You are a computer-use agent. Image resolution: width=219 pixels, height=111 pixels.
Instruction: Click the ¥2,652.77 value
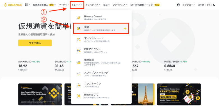click(23, 70)
